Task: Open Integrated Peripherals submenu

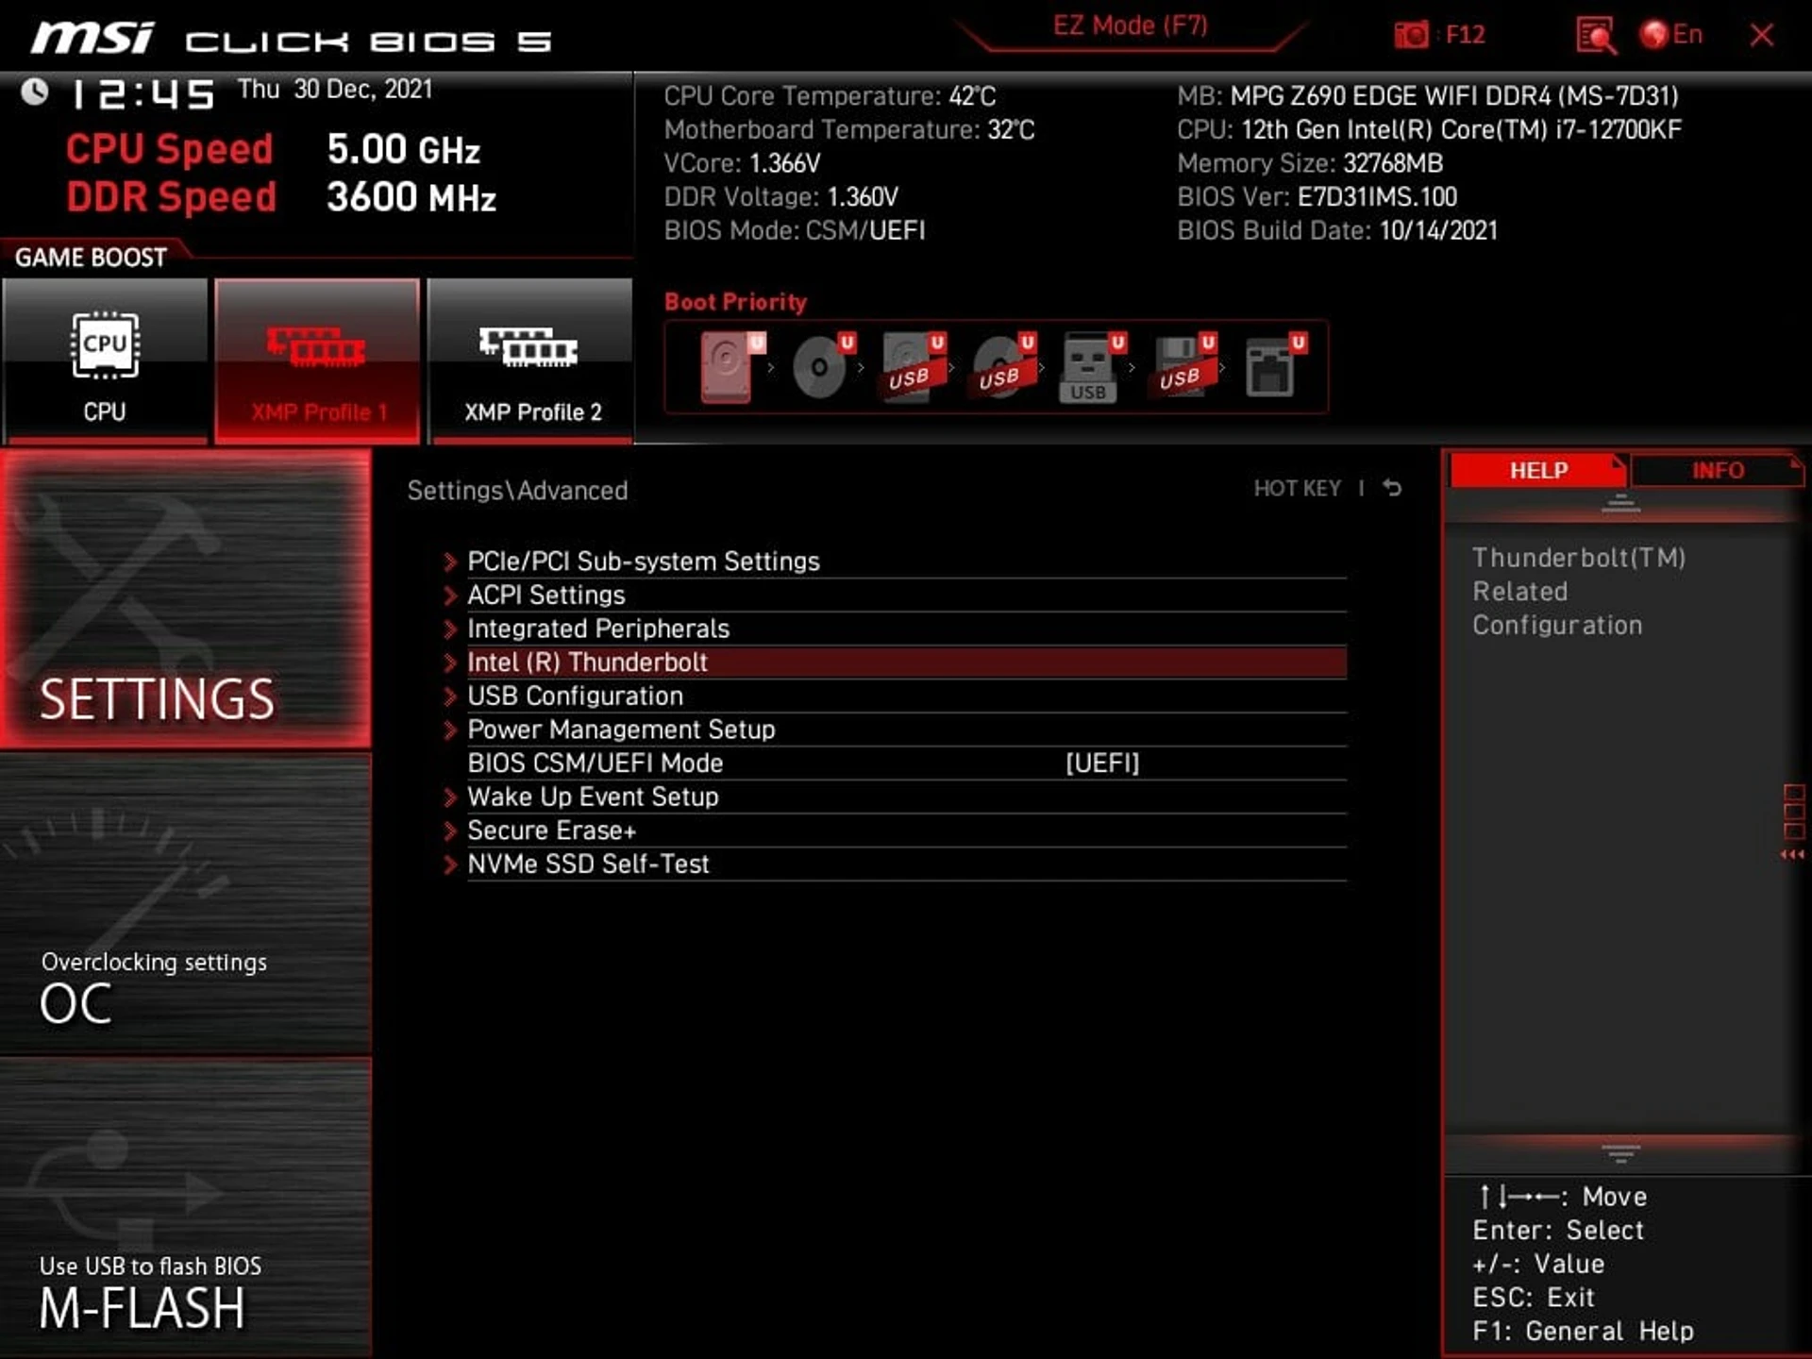Action: 906,629
